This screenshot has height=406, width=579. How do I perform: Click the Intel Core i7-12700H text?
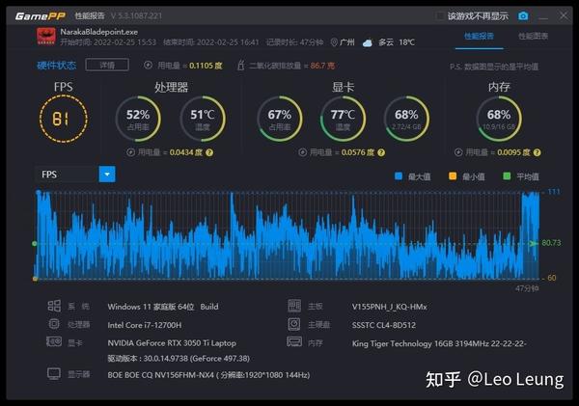[x=145, y=325]
